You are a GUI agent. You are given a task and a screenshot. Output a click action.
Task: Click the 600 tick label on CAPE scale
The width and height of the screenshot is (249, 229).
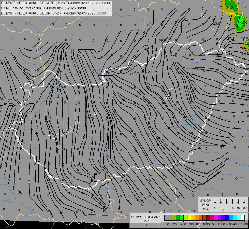click(x=191, y=224)
